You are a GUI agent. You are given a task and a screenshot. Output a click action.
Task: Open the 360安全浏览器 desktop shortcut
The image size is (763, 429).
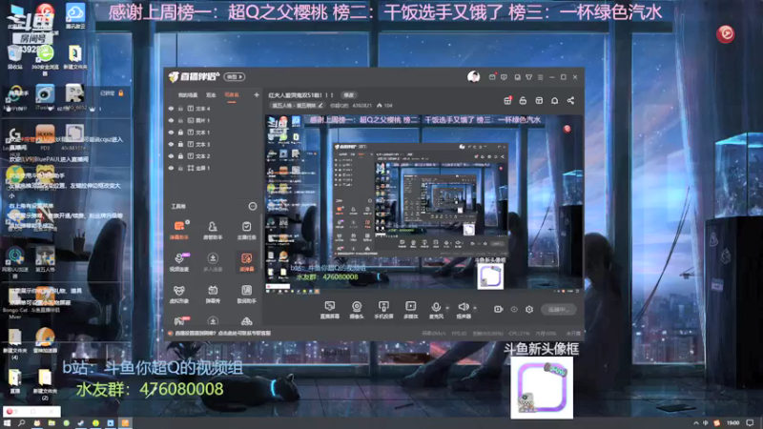tap(45, 58)
